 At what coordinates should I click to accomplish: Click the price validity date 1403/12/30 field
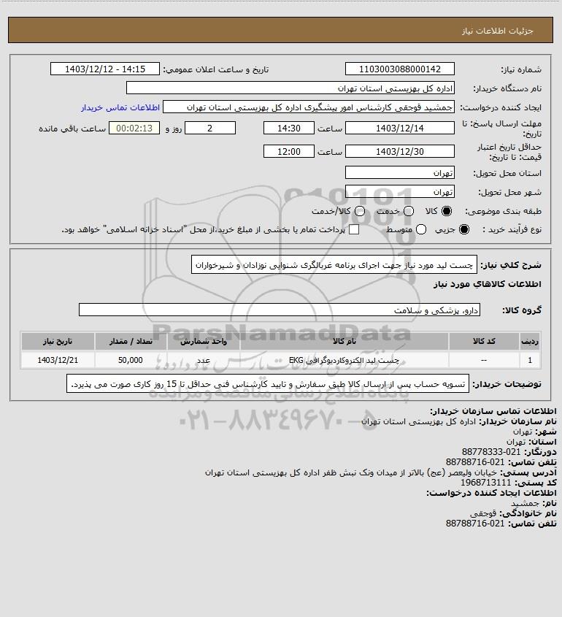[399, 151]
